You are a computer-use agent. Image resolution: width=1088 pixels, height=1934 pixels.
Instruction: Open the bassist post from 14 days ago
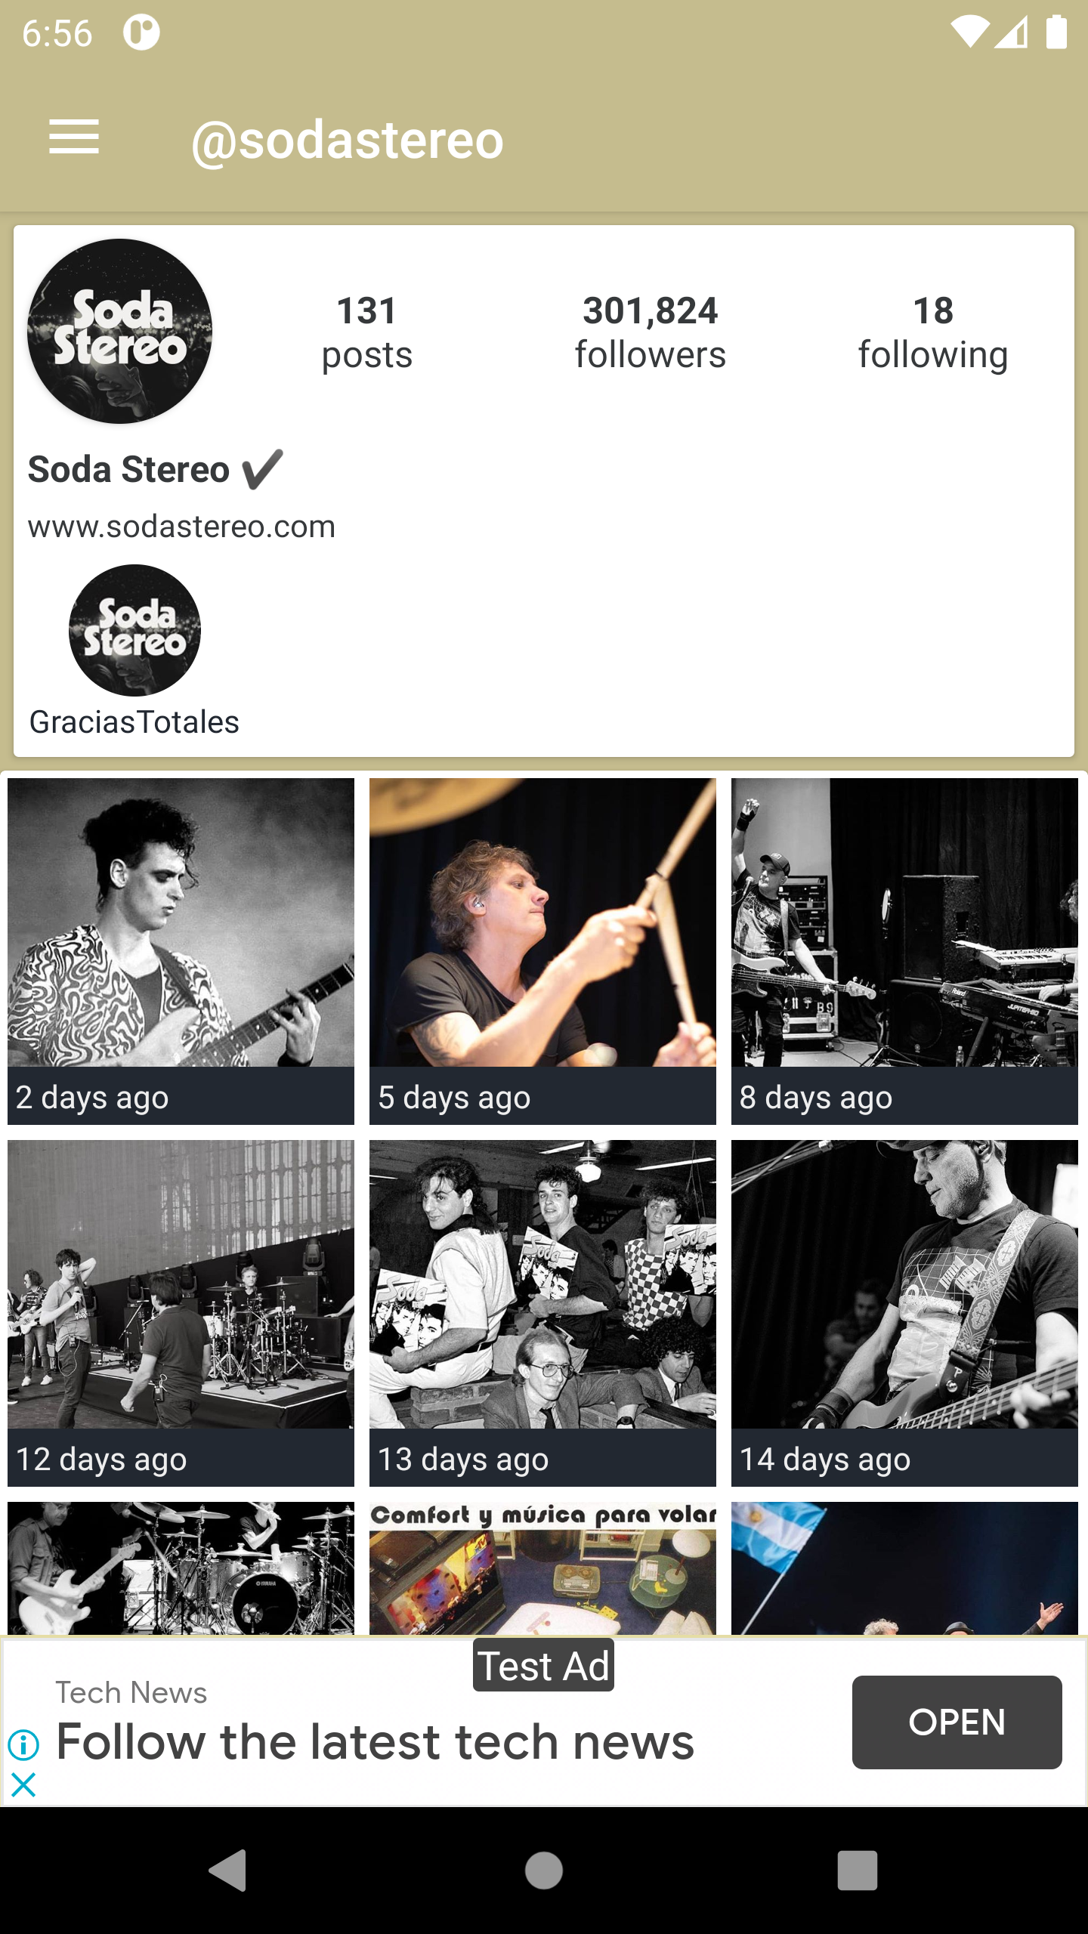904,1312
